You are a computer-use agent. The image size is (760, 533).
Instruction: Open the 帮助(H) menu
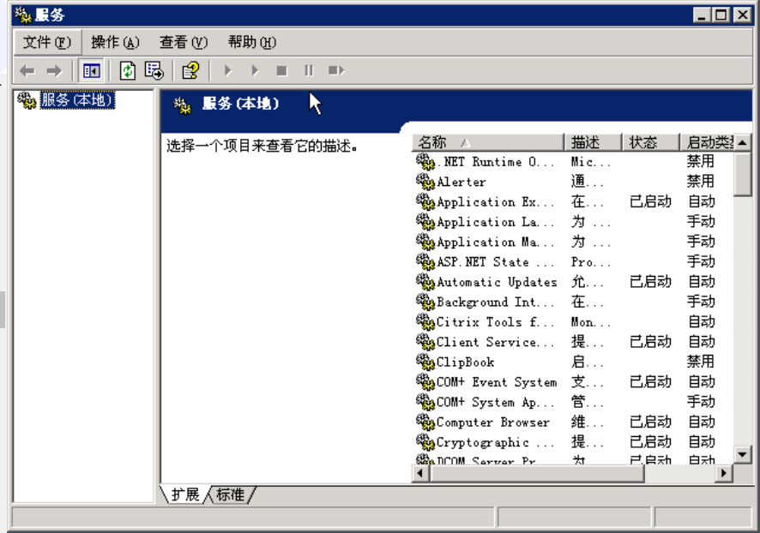coord(252,43)
